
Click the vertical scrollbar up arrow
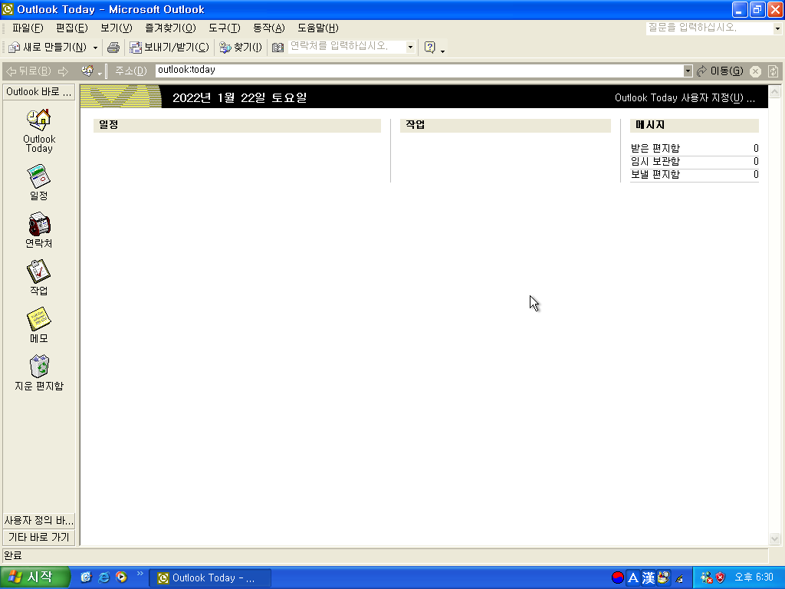coord(774,92)
